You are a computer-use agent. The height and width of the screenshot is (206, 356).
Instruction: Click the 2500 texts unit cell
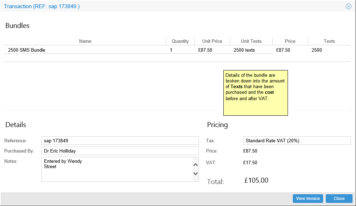244,50
